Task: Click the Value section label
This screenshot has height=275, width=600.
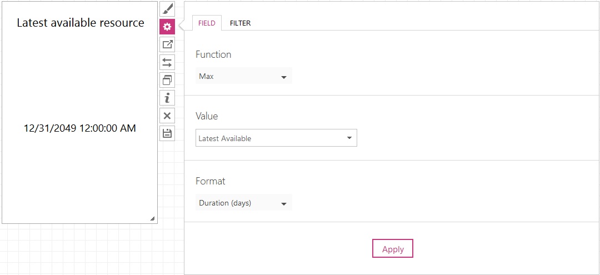Action: click(207, 116)
